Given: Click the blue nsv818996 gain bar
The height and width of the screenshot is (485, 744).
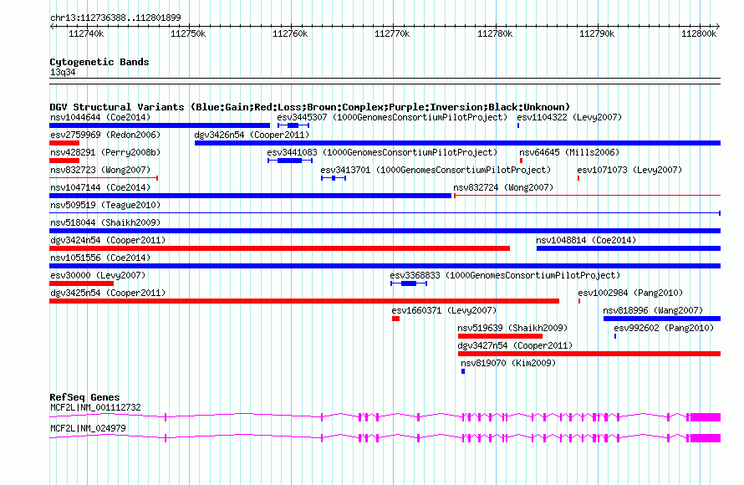Looking at the screenshot, I should click(x=662, y=319).
